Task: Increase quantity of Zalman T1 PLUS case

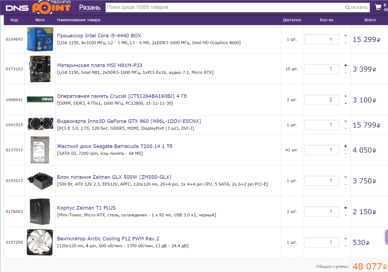Action: tap(346, 208)
